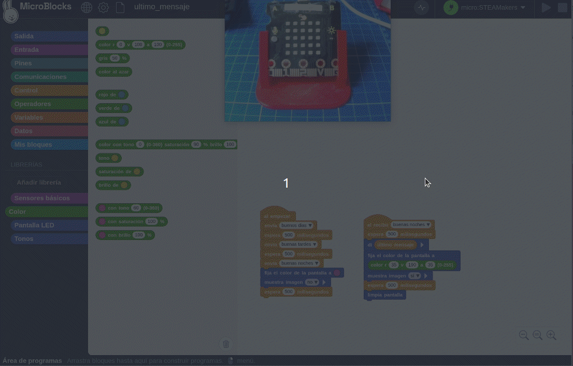The width and height of the screenshot is (573, 366).
Task: Expand the 'muestra imagen sí' block arrow
Action: (426, 276)
